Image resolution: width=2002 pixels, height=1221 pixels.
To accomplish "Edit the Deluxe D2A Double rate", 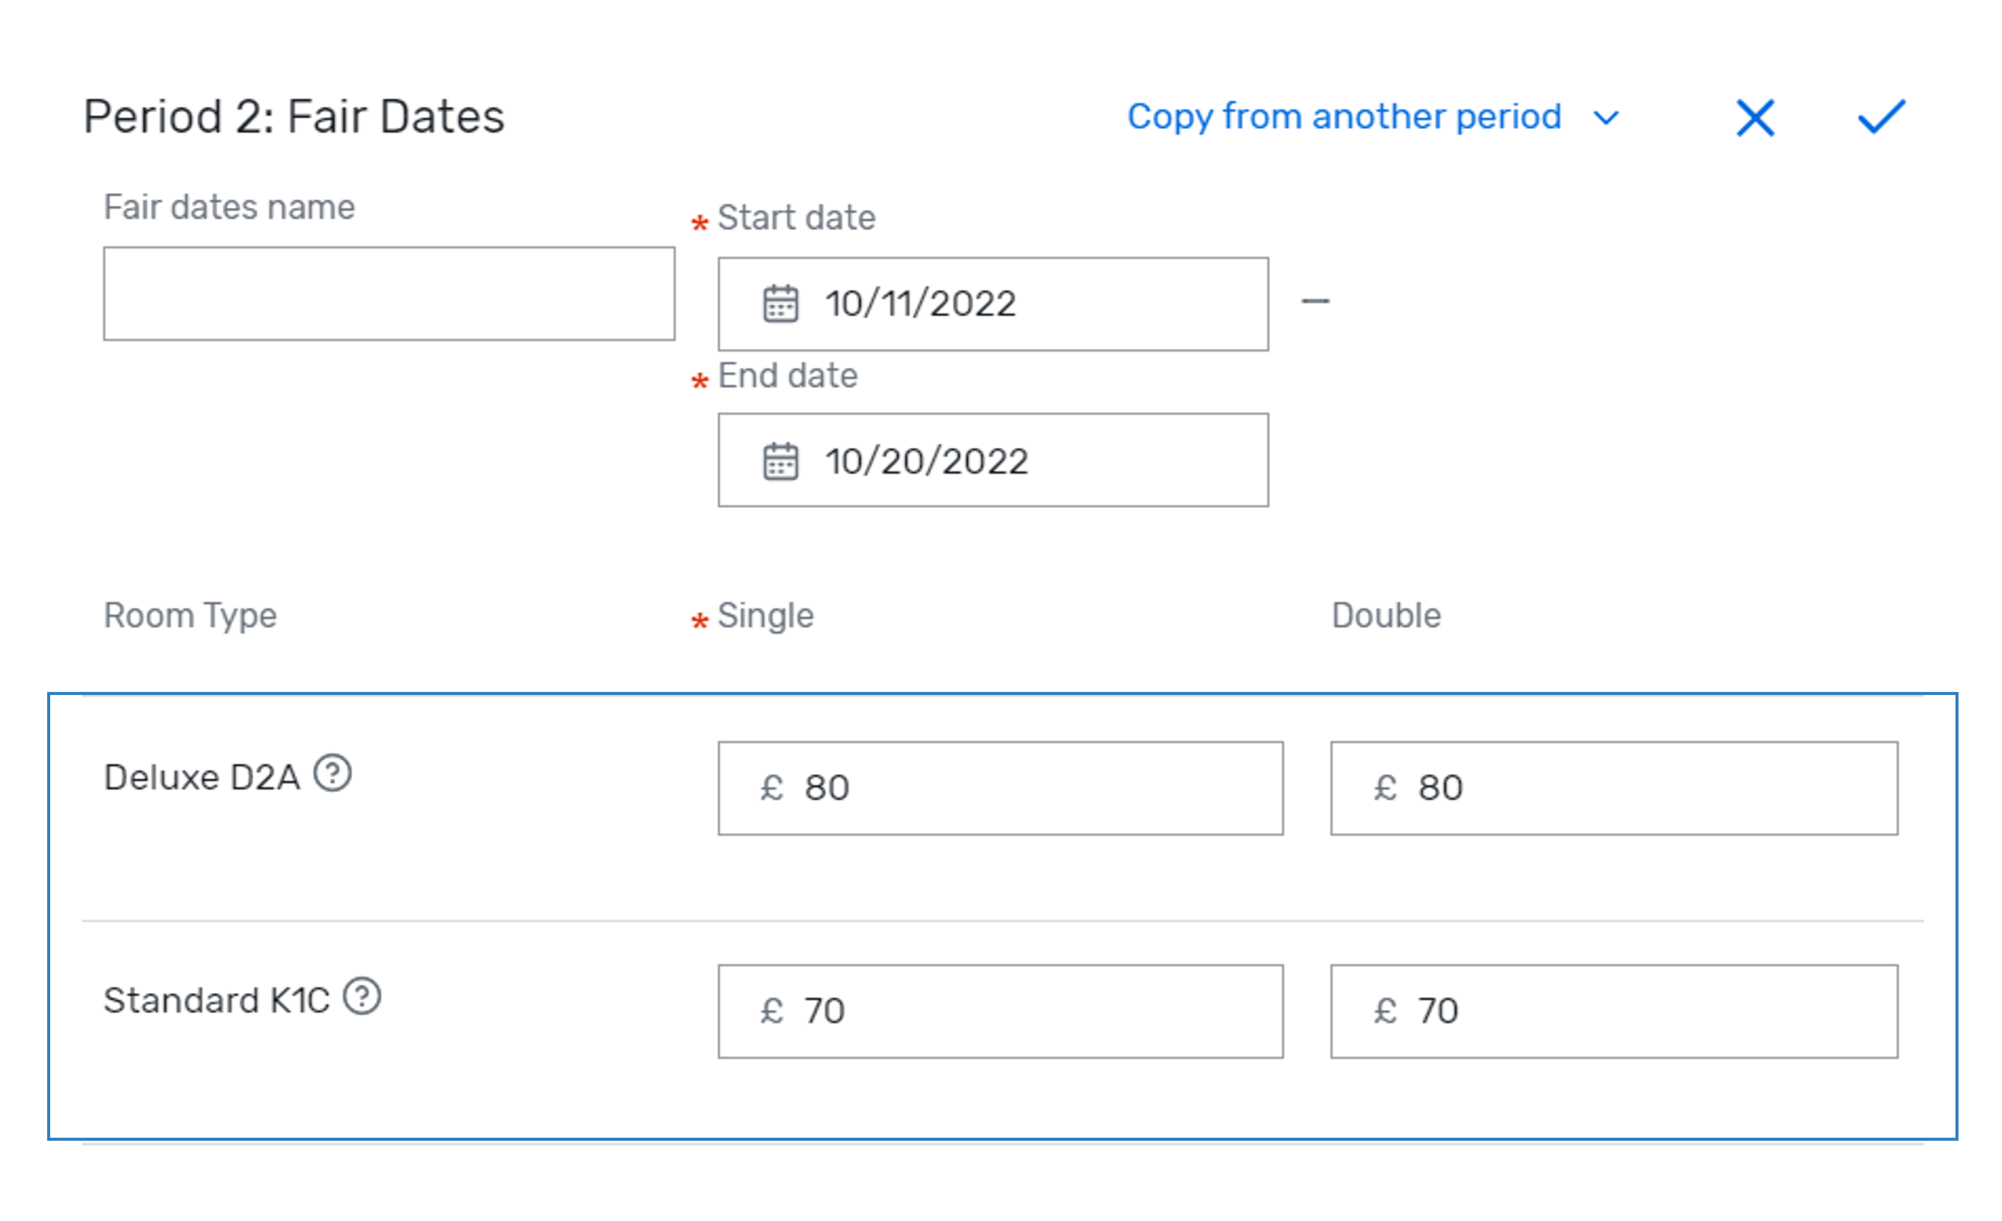I will tap(1614, 788).
